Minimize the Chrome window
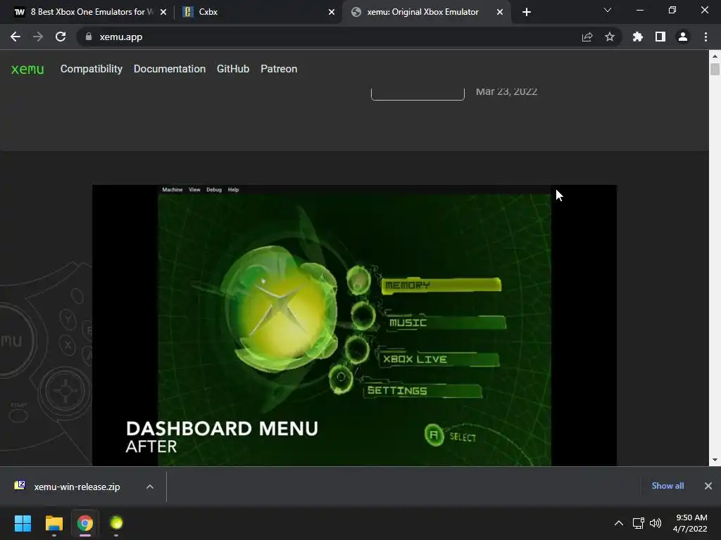The image size is (721, 540). click(639, 10)
